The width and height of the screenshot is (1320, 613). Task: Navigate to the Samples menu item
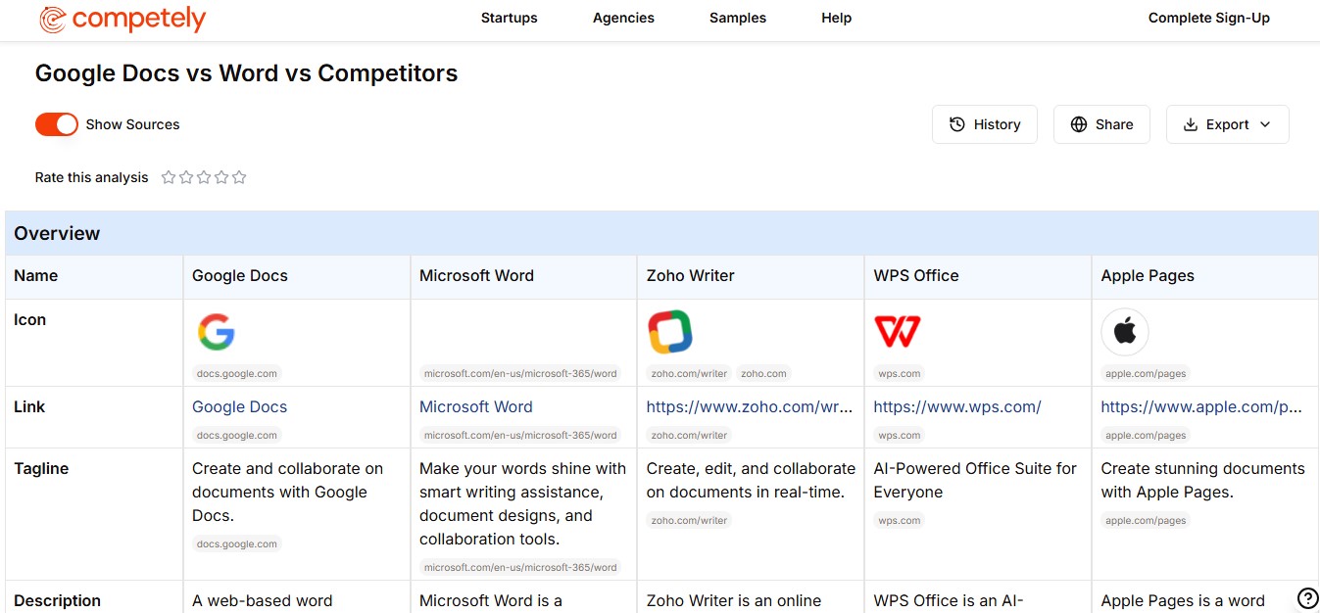(737, 18)
